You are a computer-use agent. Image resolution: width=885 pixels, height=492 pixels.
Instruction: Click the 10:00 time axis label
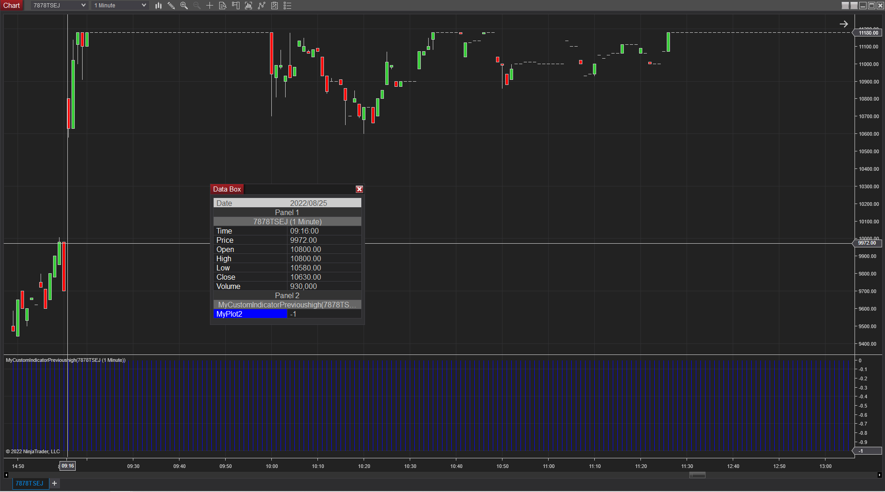(272, 466)
